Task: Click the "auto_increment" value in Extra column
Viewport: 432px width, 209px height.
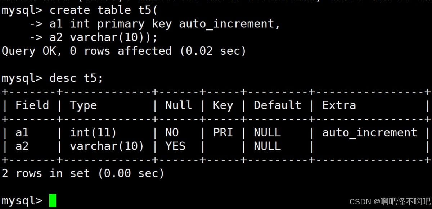Action: point(369,133)
